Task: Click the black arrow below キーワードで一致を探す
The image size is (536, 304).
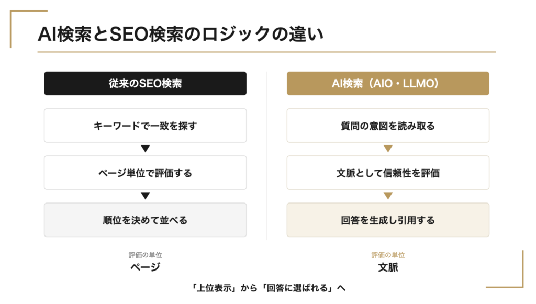Action: (146, 149)
